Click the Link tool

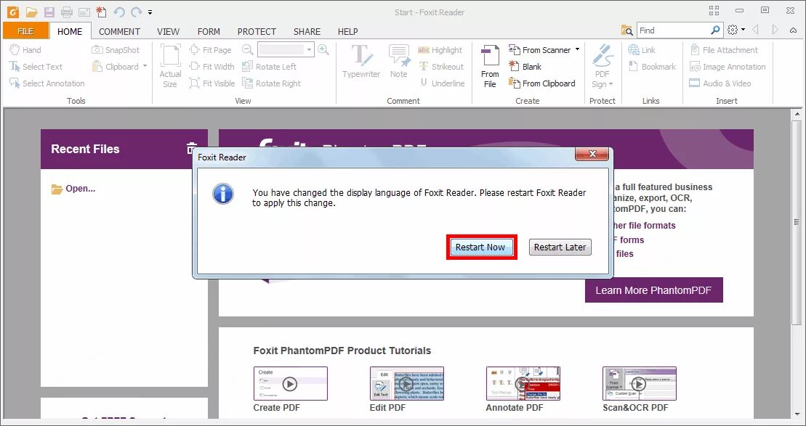click(642, 50)
